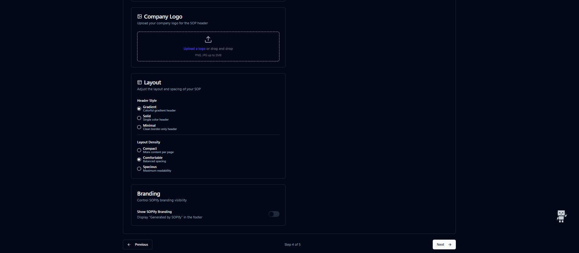Click the PNG, JPG up to 2MB text

[208, 55]
